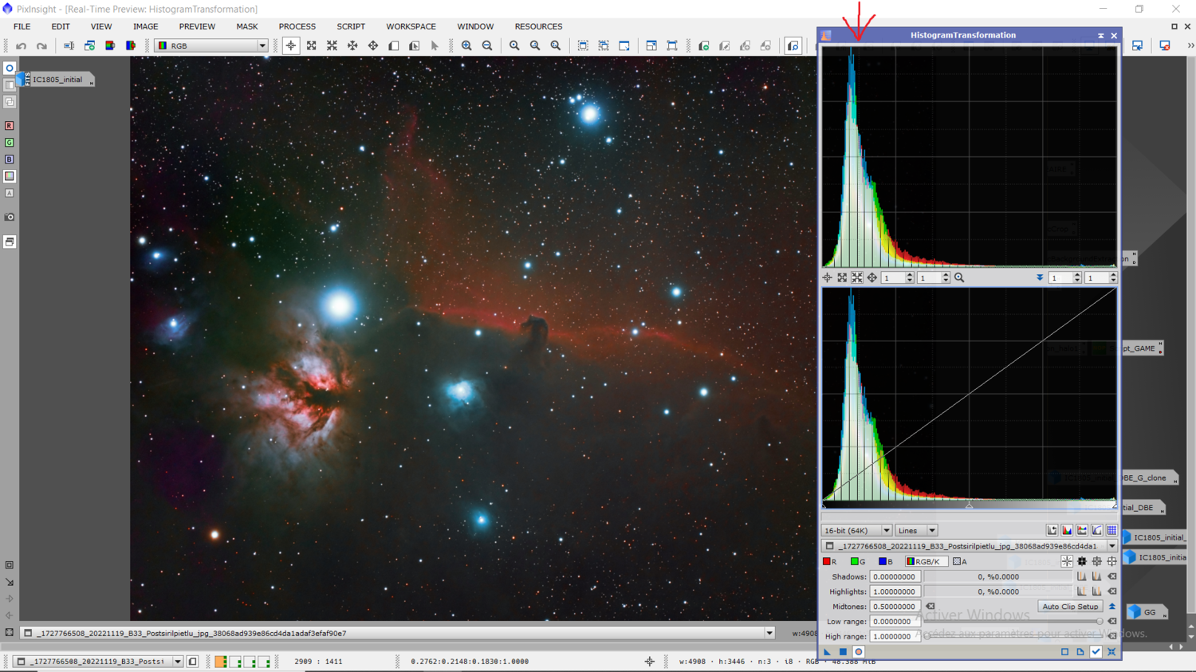Click the Zoom In toolbar icon
1196x672 pixels.
point(466,46)
